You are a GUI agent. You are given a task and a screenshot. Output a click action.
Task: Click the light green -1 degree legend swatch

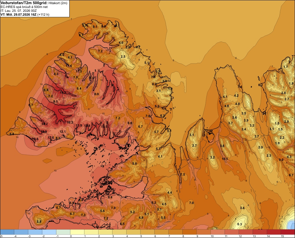click(63, 232)
